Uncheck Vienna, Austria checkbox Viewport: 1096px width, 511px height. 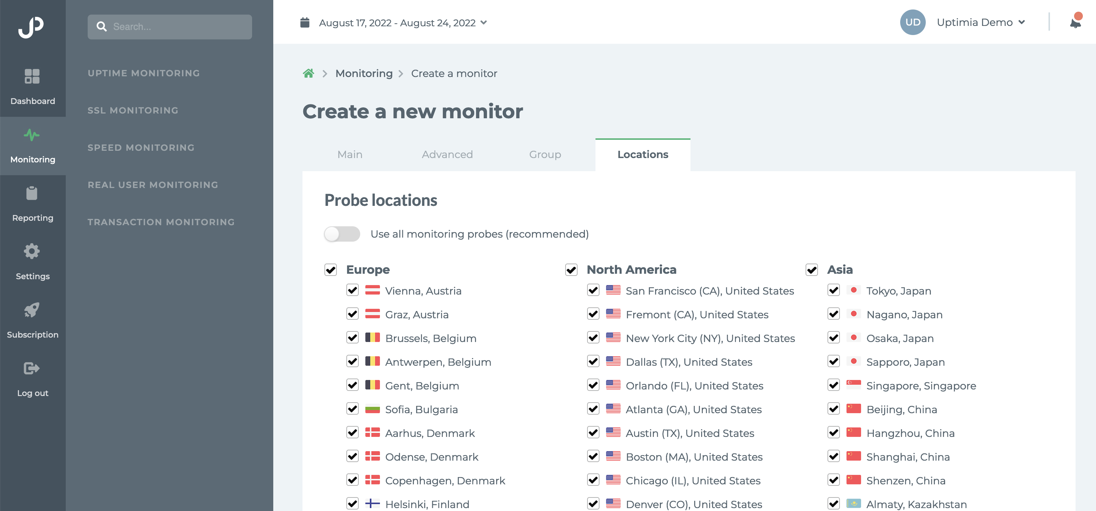(352, 291)
